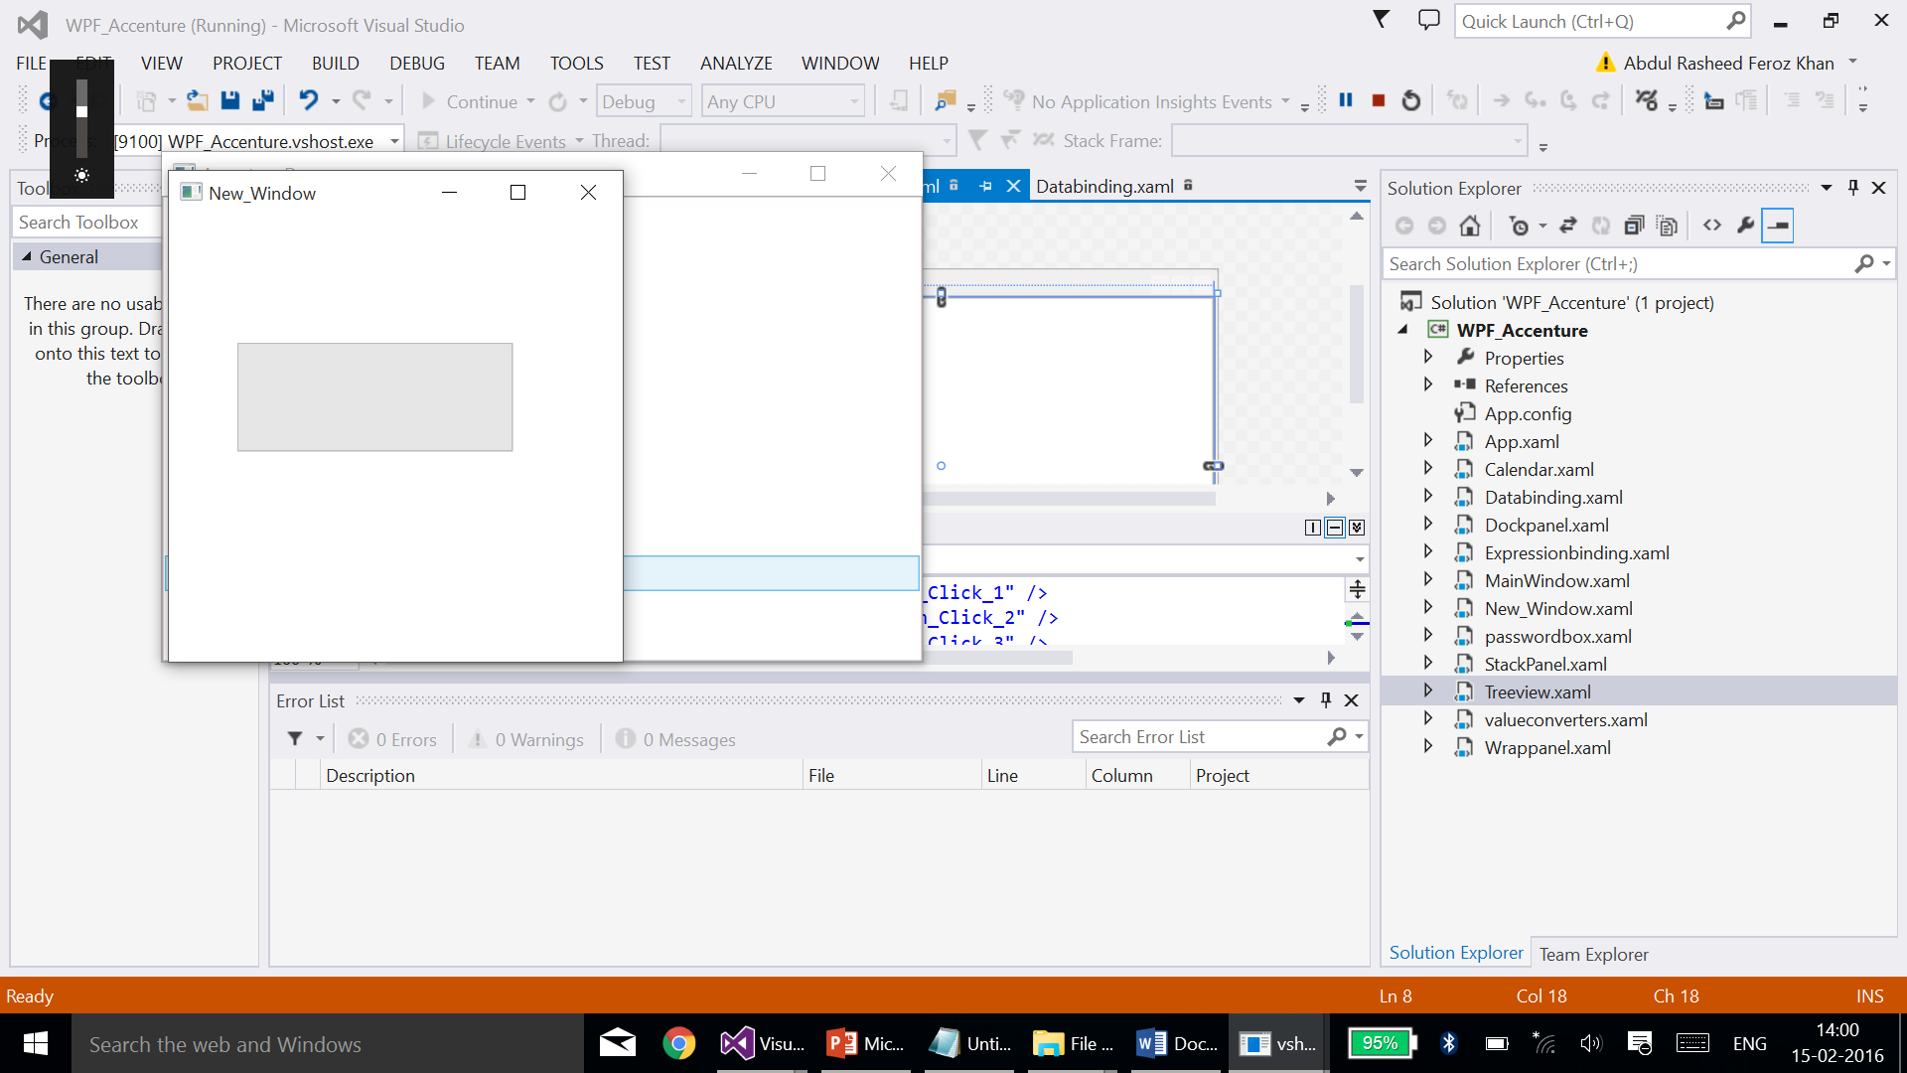The width and height of the screenshot is (1907, 1073).
Task: Open Properties wrench in Solution Explorer toolbar
Action: 1745,226
